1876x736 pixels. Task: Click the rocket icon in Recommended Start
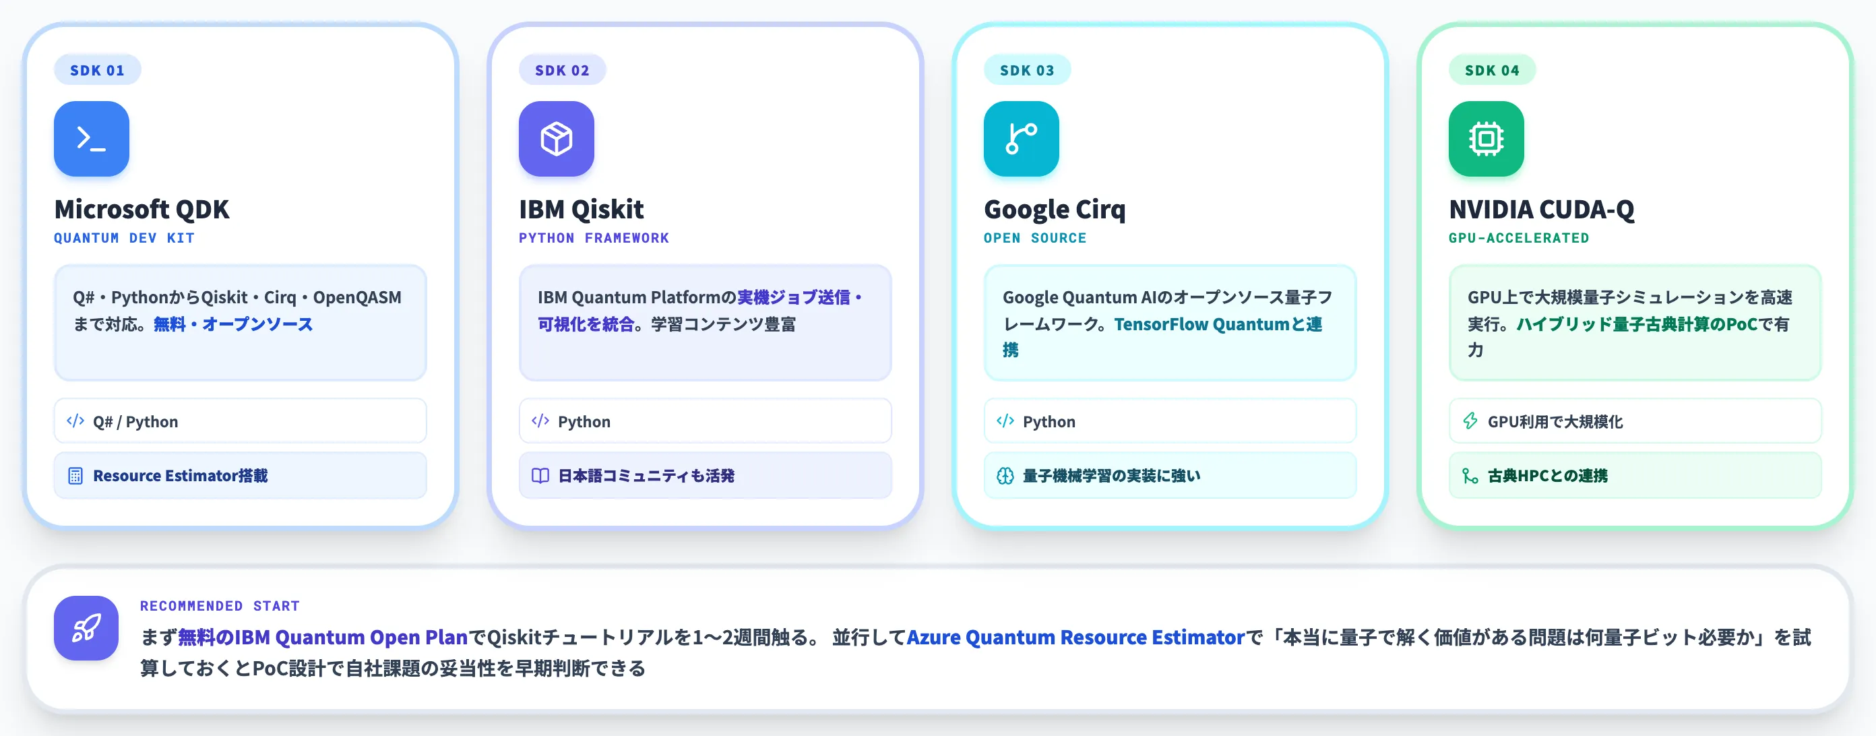tap(86, 628)
